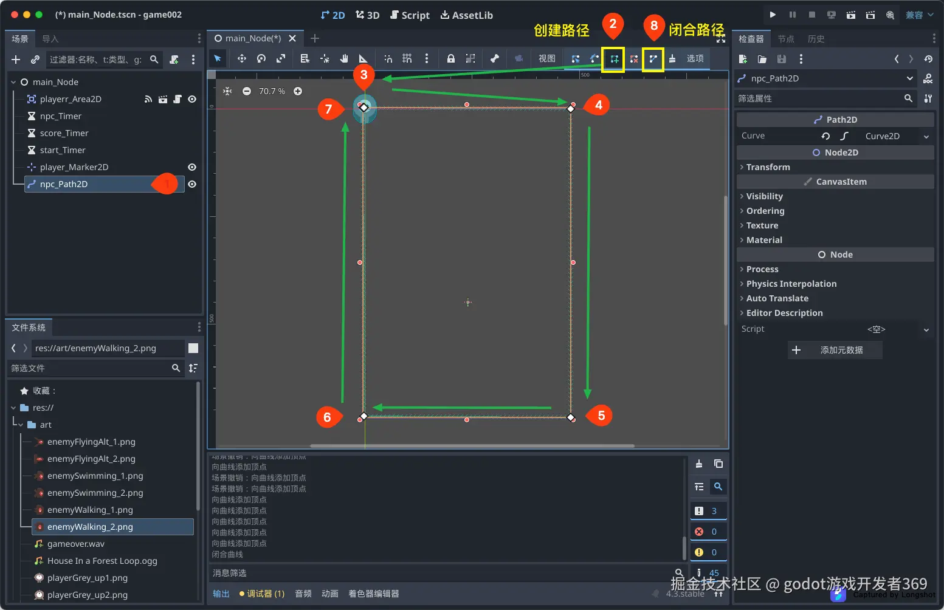Screen dimensions: 944x610
Task: Toggle grid snapping in toolbar
Action: tap(407, 58)
